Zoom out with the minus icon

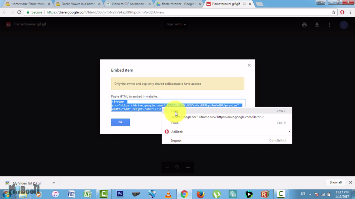(x=167, y=167)
